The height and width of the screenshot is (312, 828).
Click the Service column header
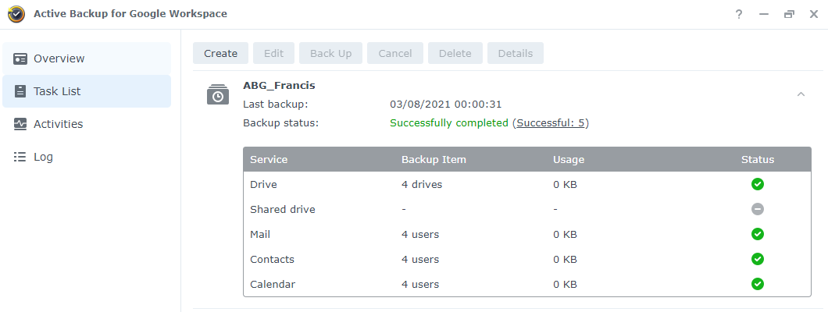pos(269,160)
